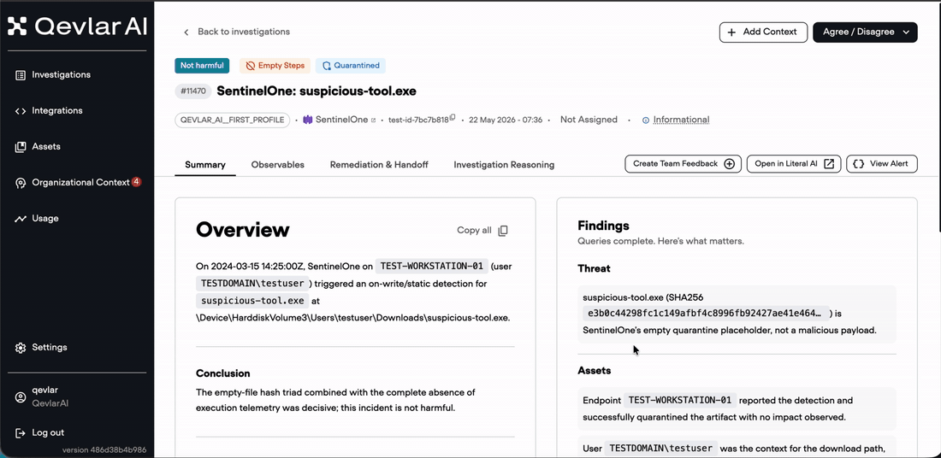This screenshot has height=458, width=941.
Task: Click the braces icon in View Alert
Action: click(x=858, y=164)
